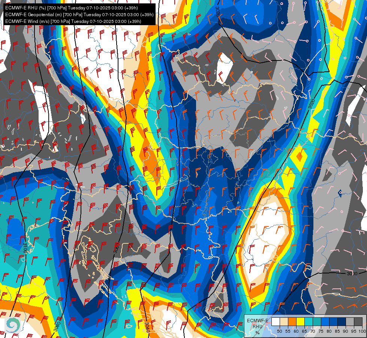Select the teal legend swatch for 70–75%

317,321
